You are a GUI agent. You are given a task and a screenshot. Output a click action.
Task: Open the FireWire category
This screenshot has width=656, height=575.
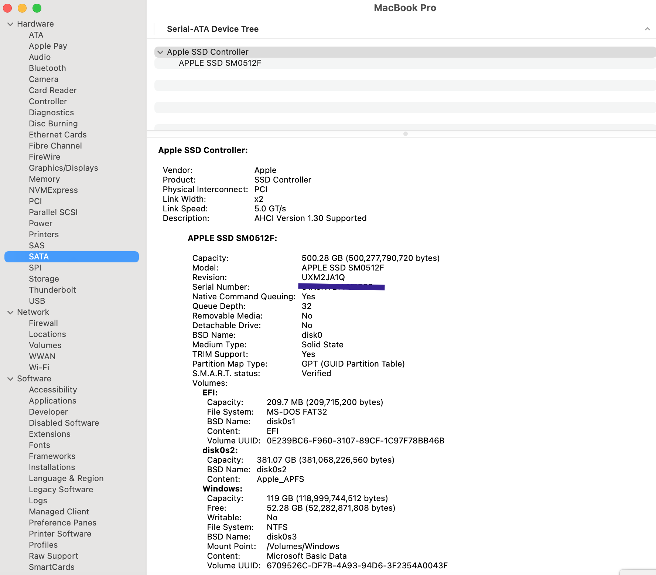click(x=45, y=157)
